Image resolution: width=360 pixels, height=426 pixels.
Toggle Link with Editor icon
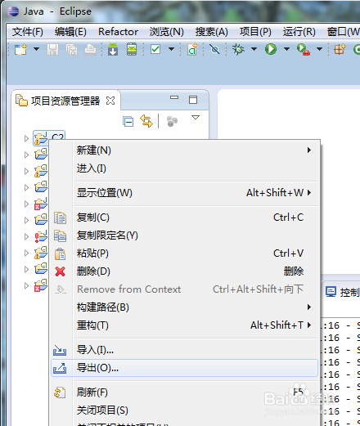click(146, 121)
